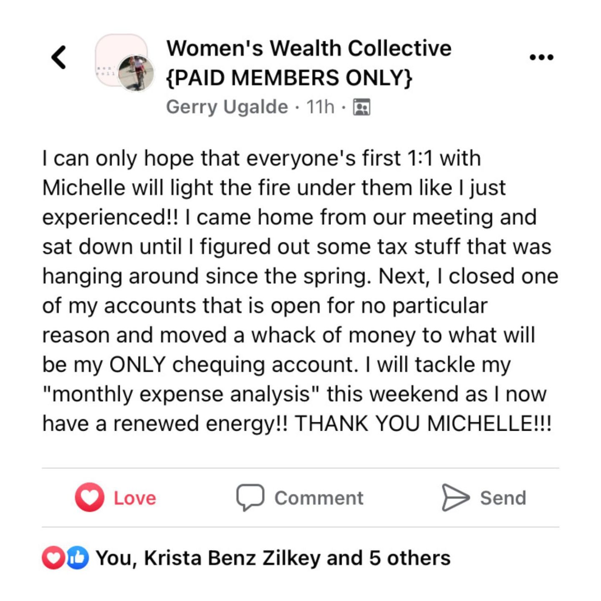View Gerry Ugalde's profile name link
This screenshot has height=601, width=601.
(227, 107)
